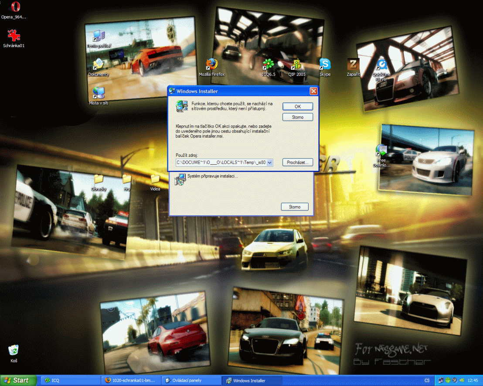Open the Mozilla Firefox desktop shortcut
Screen dimensions: 483x386
[x=212, y=64]
